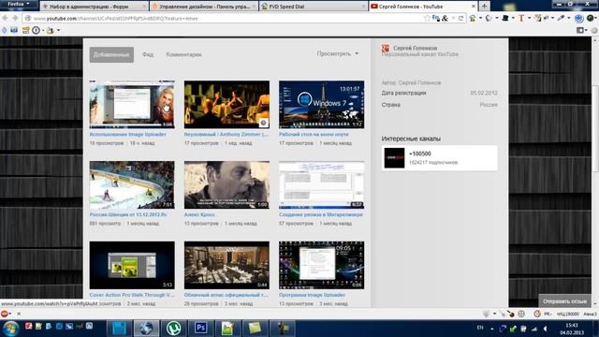
Task: Switch to the 'Набор в администрацию - Форум' tab
Action: (x=94, y=7)
